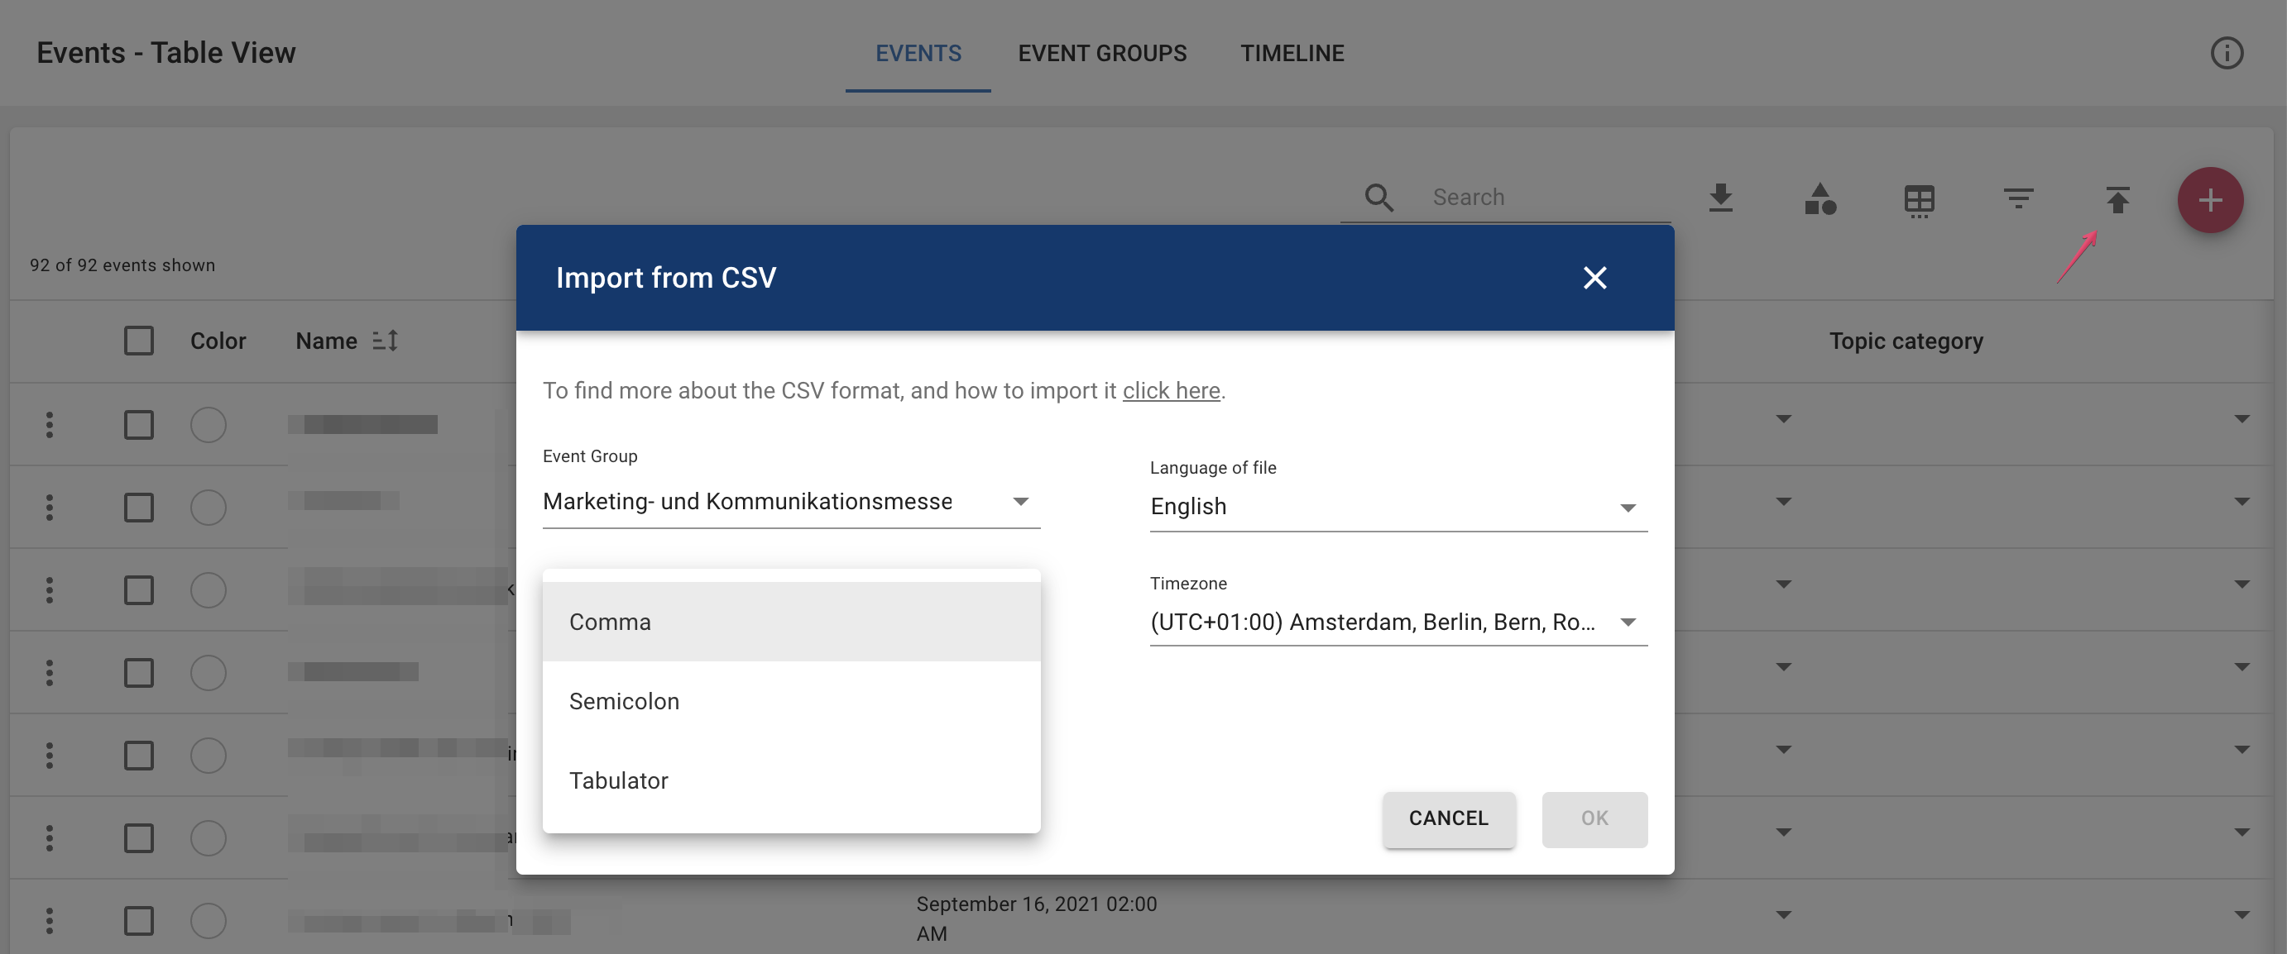Viewport: 2287px width, 954px height.
Task: Open the info icon in the header
Action: pos(2226,53)
